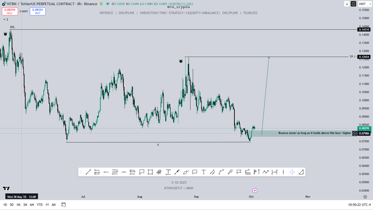Click the down arrow button beside USDT
Viewport: 373px width, 210px height.
[347, 4]
